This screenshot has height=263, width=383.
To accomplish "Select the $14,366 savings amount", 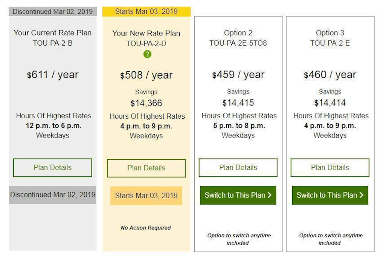I will [x=146, y=103].
